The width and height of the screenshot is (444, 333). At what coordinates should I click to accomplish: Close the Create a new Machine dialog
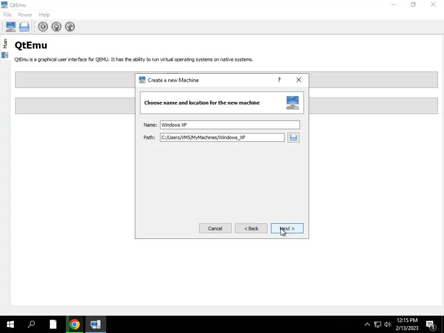pos(298,80)
